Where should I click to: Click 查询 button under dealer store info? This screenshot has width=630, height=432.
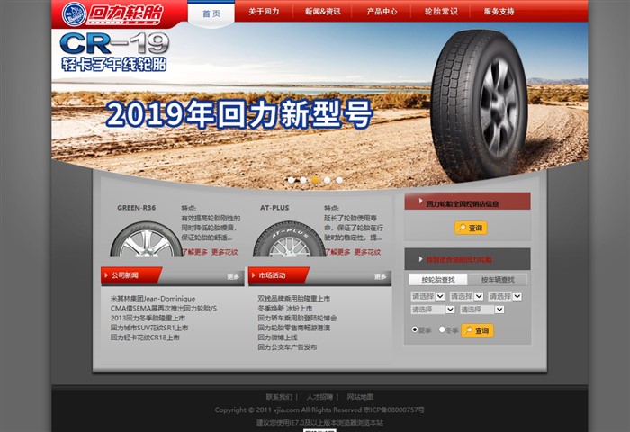pos(471,228)
